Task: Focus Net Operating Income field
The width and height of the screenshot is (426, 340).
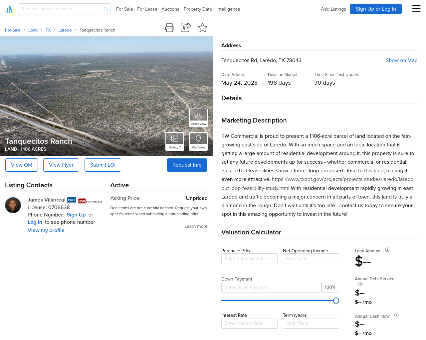Action: tap(311, 259)
